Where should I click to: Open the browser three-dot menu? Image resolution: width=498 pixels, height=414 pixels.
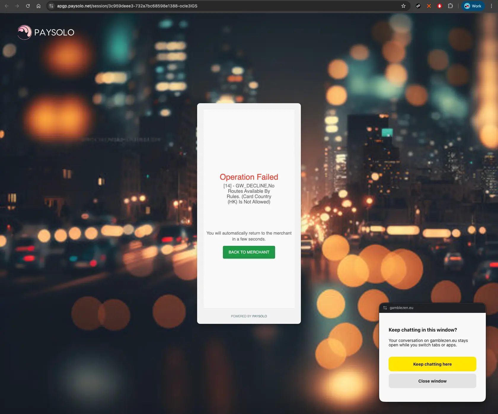pyautogui.click(x=491, y=6)
